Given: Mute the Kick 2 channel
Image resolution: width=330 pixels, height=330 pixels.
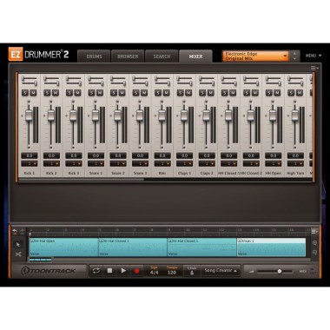Looking at the screenshot, I should [x=56, y=93].
